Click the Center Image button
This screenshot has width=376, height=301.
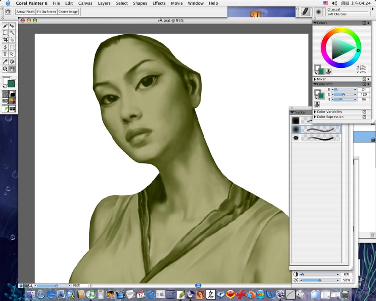pos(68,12)
